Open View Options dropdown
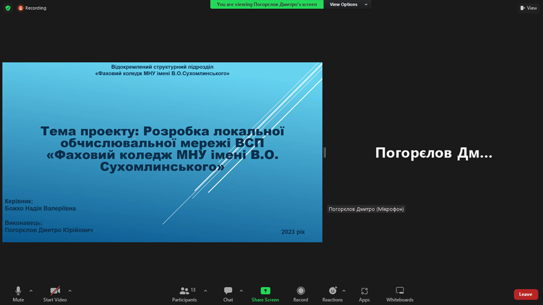The image size is (543, 305). [x=348, y=4]
